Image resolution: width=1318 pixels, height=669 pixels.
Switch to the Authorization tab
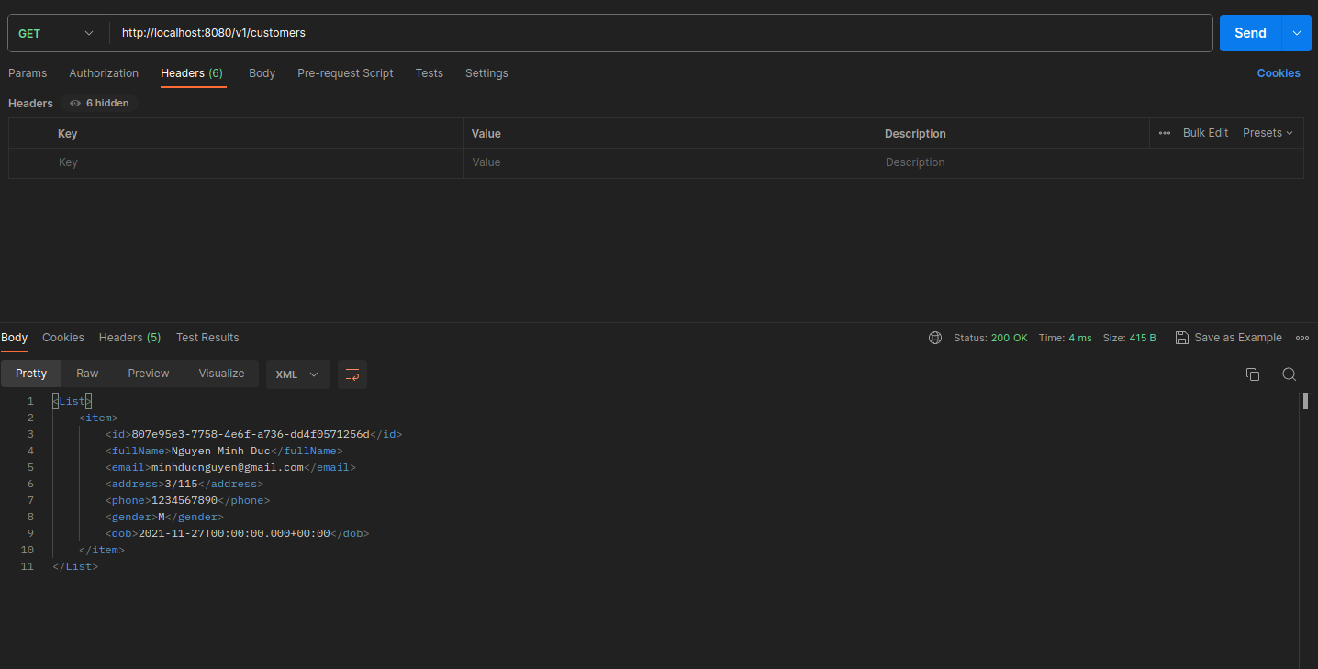[x=104, y=73]
